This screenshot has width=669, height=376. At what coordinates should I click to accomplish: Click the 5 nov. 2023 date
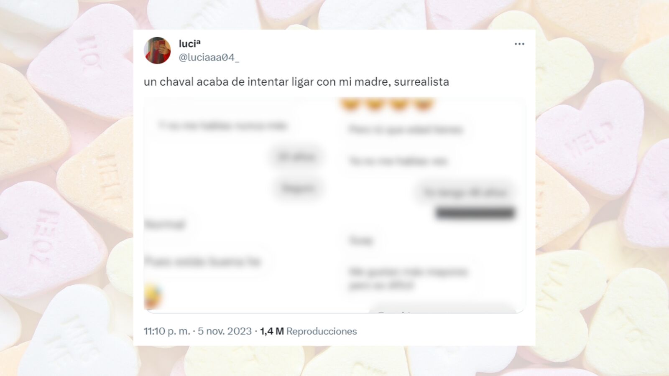[225, 331]
